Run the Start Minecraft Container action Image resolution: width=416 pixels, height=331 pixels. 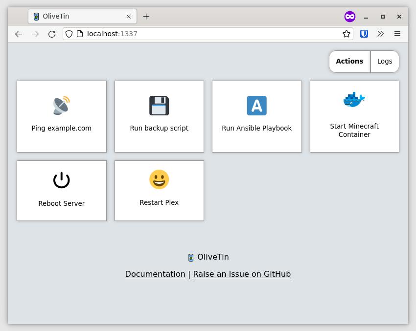pyautogui.click(x=354, y=130)
